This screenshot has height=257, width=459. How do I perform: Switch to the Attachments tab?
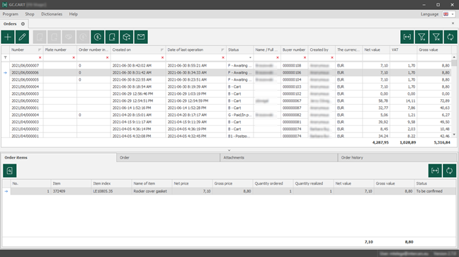coord(278,157)
